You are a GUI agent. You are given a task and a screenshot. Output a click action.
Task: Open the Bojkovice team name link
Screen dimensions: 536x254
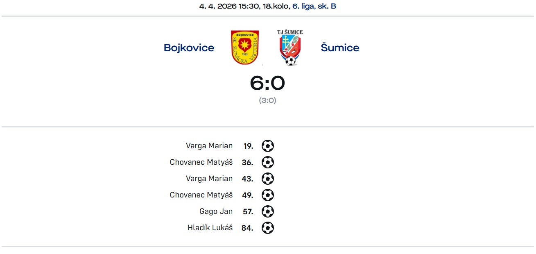pos(189,48)
